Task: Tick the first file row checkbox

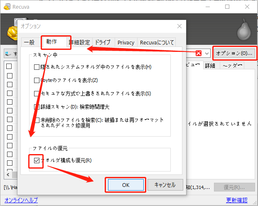Action: pyautogui.click(x=10, y=76)
